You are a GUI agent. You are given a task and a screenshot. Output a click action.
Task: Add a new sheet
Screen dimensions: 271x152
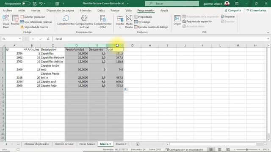pyautogui.click(x=138, y=144)
